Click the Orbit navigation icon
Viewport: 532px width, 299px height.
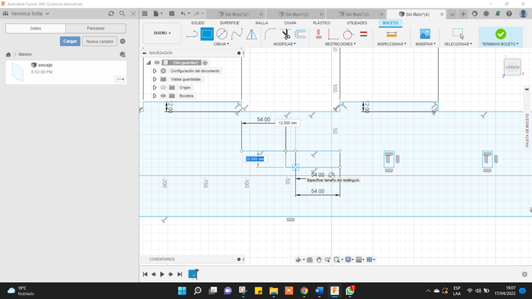coord(298,259)
